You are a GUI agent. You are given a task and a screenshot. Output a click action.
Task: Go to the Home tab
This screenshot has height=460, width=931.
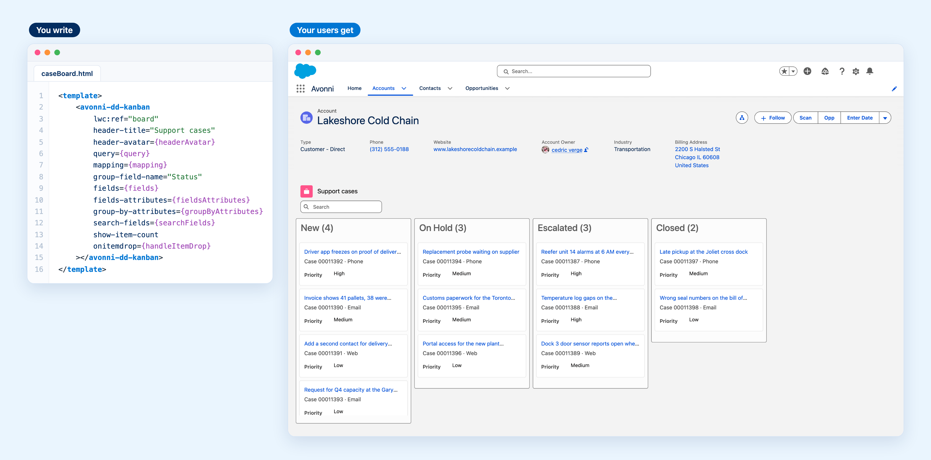click(x=354, y=88)
